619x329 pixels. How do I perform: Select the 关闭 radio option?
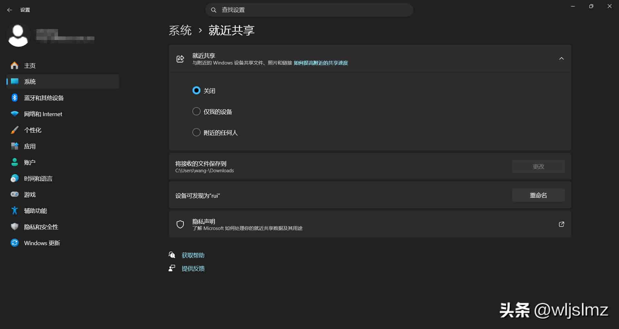point(196,91)
